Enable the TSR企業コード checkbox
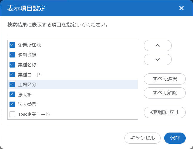The image size is (193, 149). point(12,114)
